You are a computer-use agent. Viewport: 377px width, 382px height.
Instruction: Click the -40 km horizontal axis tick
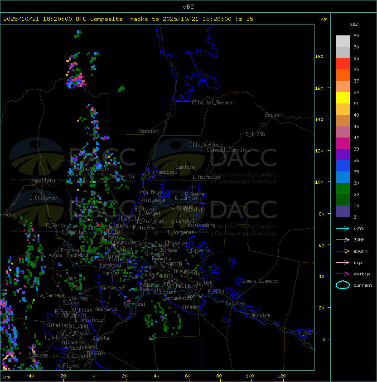(30, 376)
